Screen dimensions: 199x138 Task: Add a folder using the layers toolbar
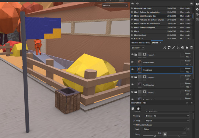pyautogui.click(x=187, y=47)
